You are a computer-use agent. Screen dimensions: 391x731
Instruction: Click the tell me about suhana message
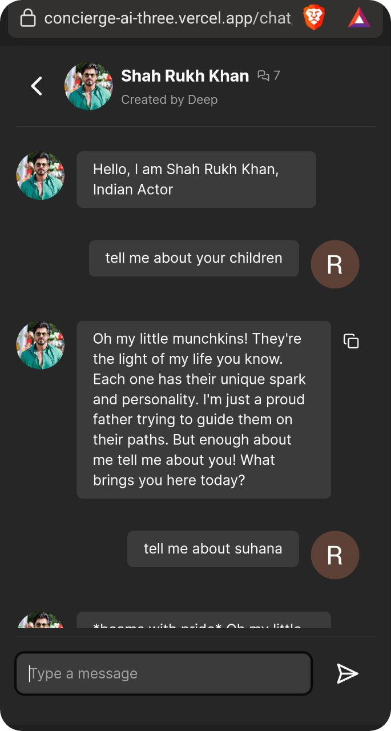[x=213, y=549]
